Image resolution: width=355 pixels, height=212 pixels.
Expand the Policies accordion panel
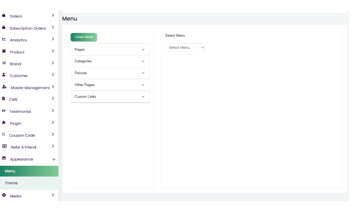coord(110,73)
